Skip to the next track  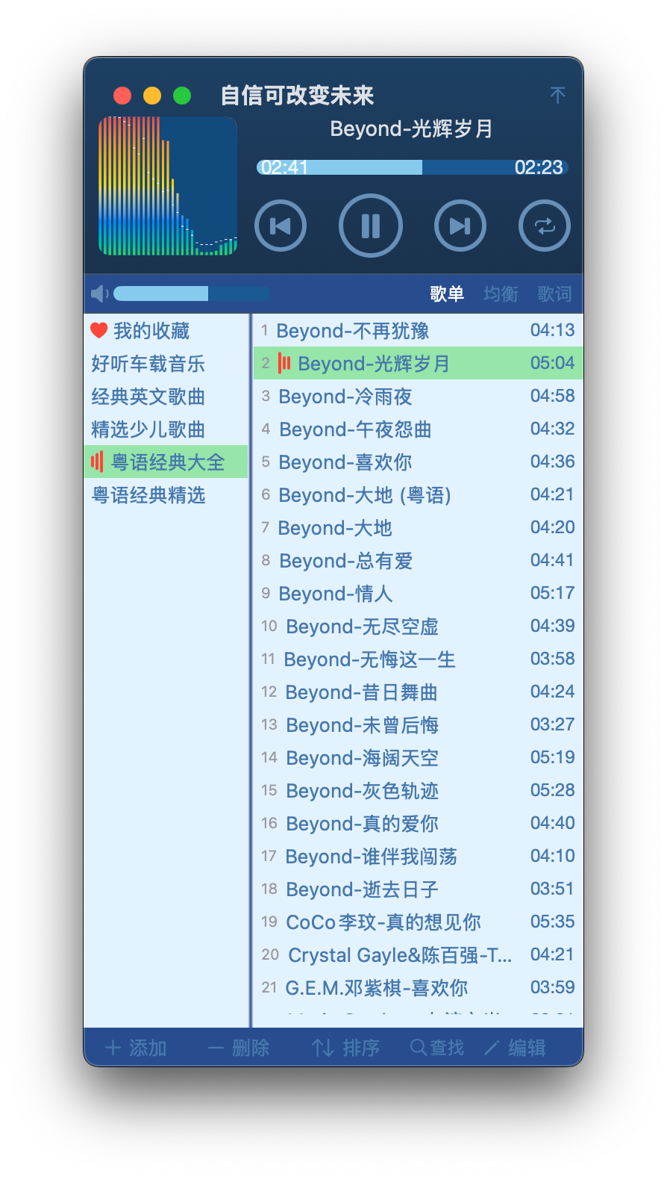(x=460, y=226)
